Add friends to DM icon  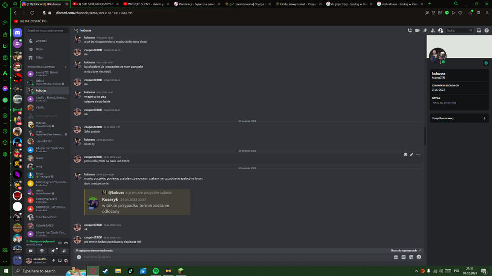point(432,30)
